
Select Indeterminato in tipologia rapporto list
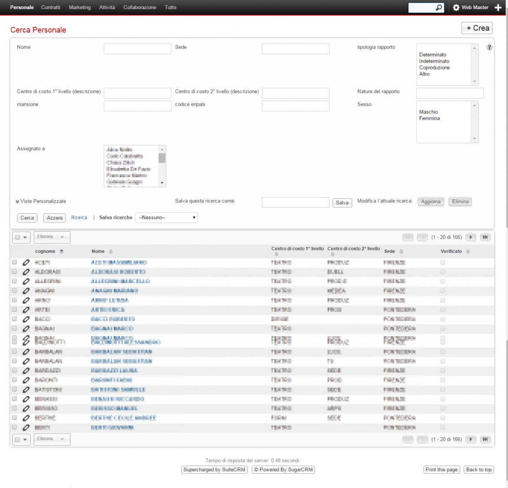[434, 61]
